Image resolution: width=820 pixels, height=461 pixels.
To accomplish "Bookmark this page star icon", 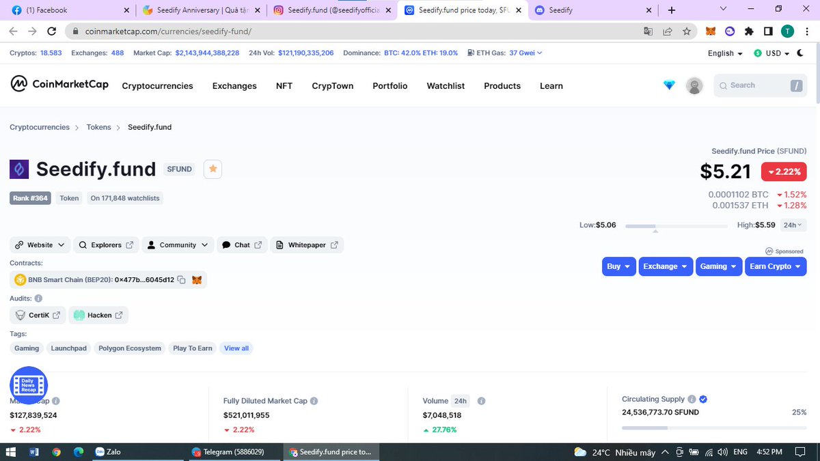I will pos(686,31).
